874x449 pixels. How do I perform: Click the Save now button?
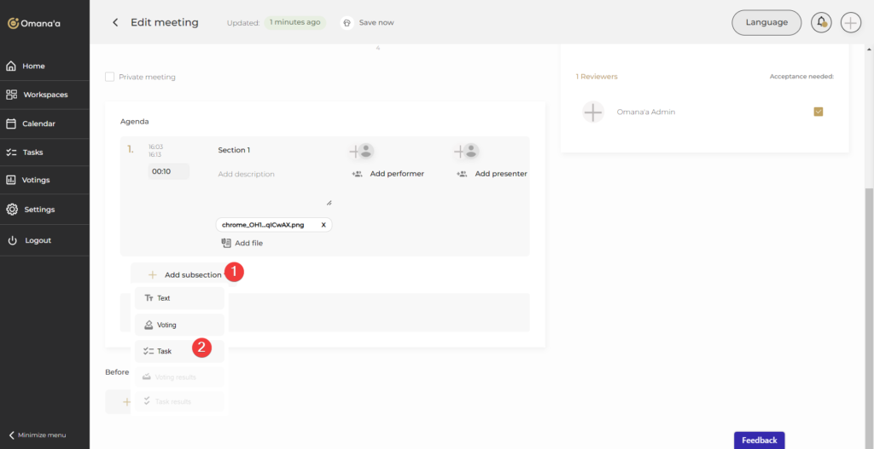(x=367, y=22)
